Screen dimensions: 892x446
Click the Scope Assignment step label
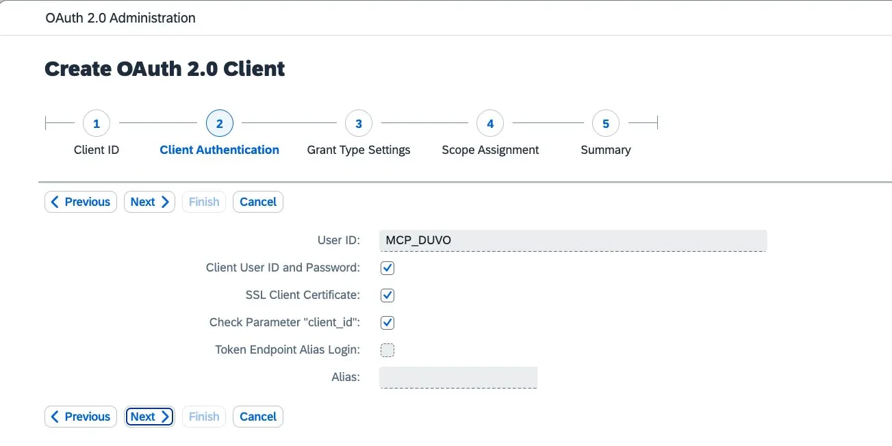(x=490, y=150)
